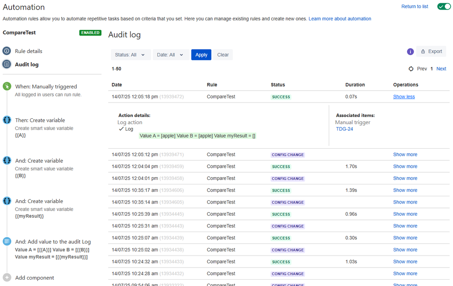Expand the 10:24:32 am entry with Show more
This screenshot has height=286, width=453.
pyautogui.click(x=405, y=262)
